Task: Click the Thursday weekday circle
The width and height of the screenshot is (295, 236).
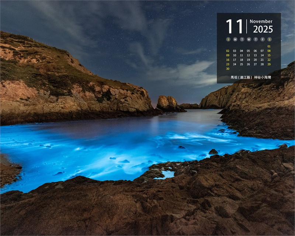Action: click(256, 39)
